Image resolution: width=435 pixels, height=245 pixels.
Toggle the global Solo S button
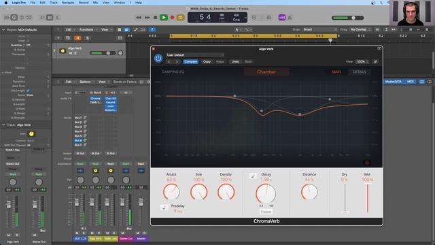[88, 38]
